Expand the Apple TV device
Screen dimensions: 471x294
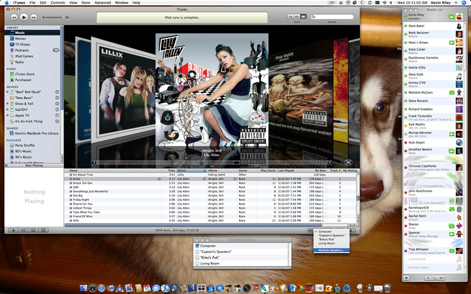[x=8, y=115]
